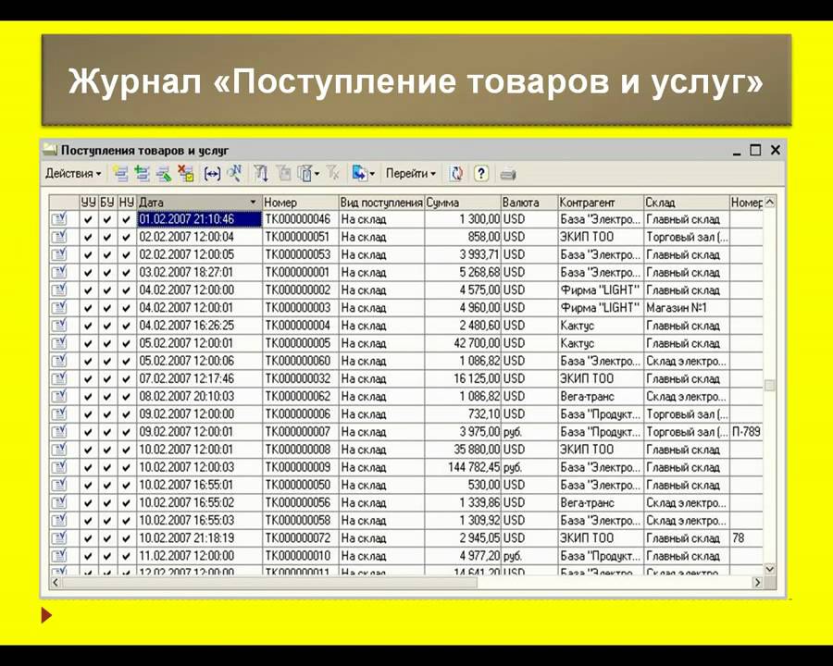Click the printer icon in toolbar

pyautogui.click(x=508, y=174)
